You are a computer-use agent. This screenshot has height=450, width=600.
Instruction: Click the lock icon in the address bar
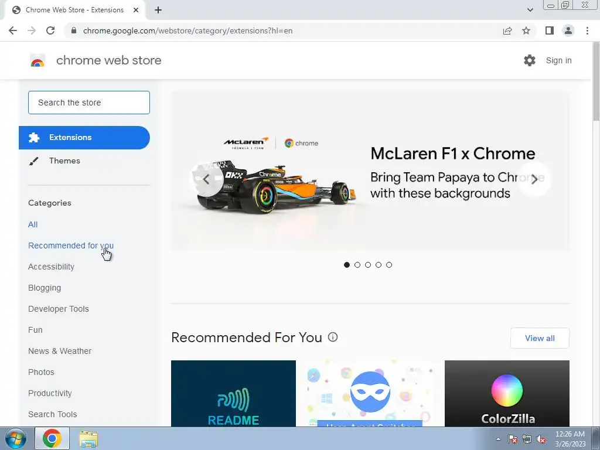pos(74,30)
